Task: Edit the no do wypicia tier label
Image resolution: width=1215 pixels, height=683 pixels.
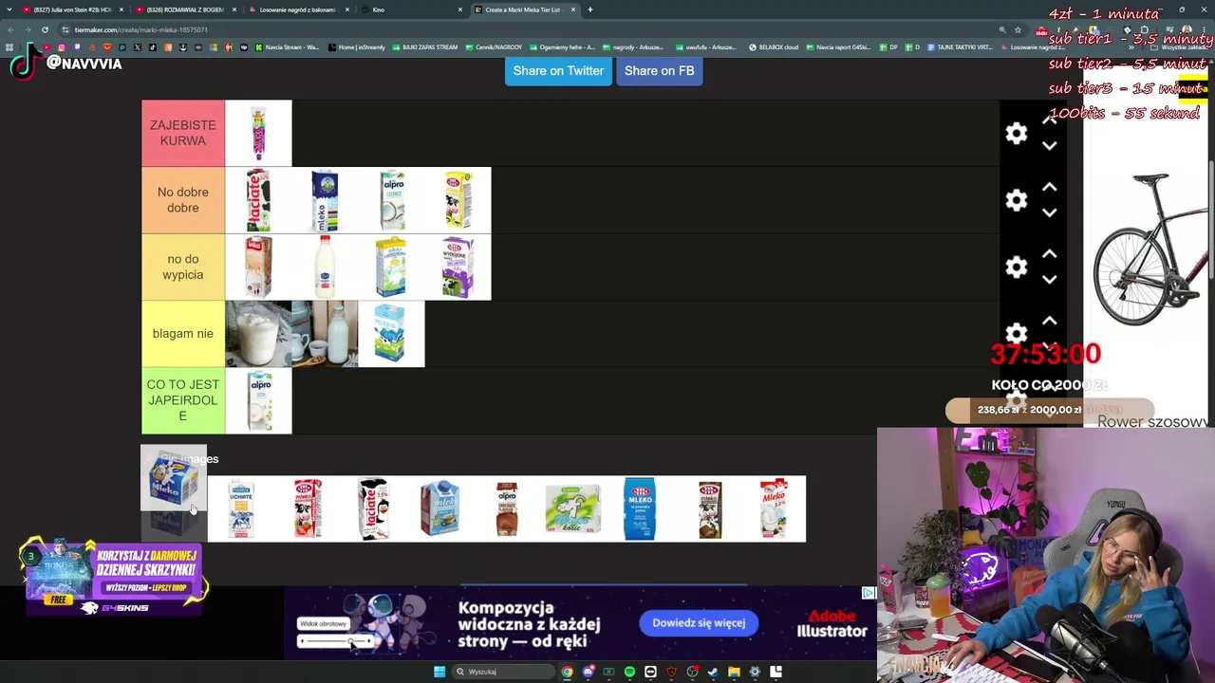Action: coord(183,267)
